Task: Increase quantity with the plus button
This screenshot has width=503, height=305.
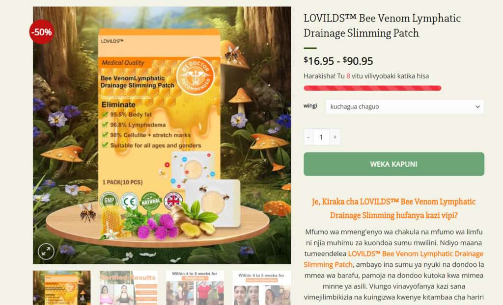Action: [x=335, y=137]
